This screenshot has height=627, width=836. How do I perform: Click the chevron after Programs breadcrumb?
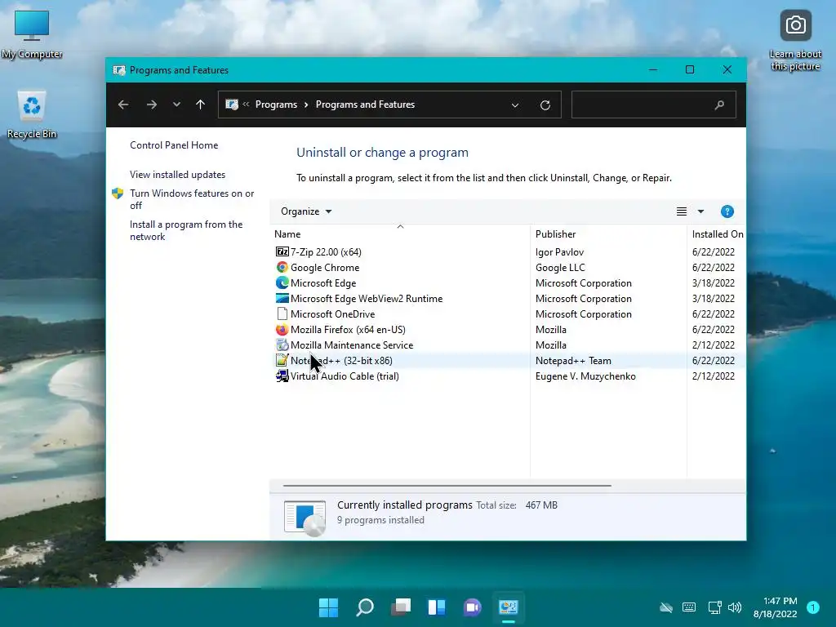click(306, 104)
